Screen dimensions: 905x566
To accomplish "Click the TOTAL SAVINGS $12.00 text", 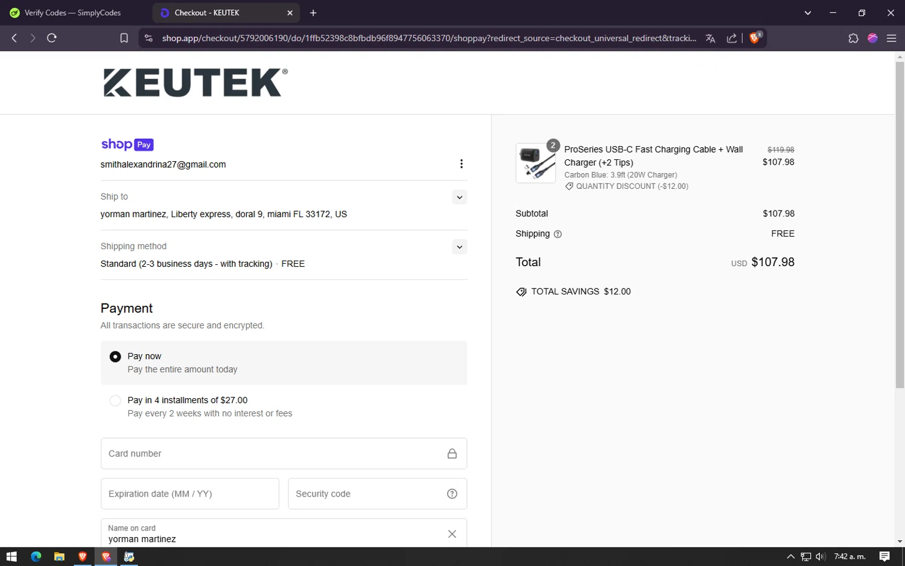I will click(581, 291).
